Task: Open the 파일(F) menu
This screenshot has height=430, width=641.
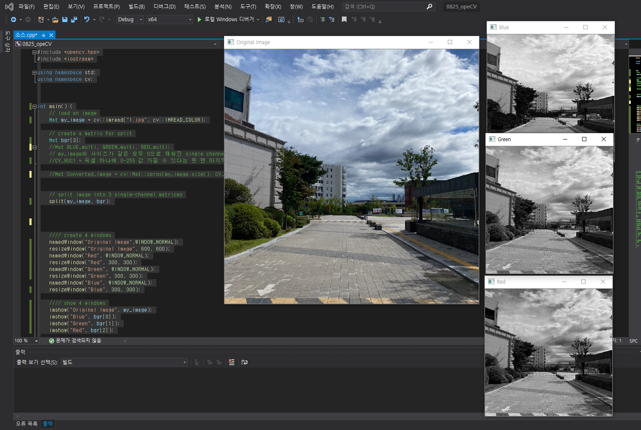Action: coord(26,6)
